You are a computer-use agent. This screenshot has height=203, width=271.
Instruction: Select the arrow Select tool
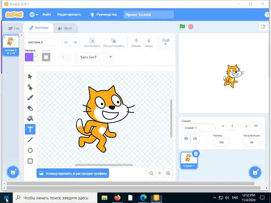[x=30, y=76]
